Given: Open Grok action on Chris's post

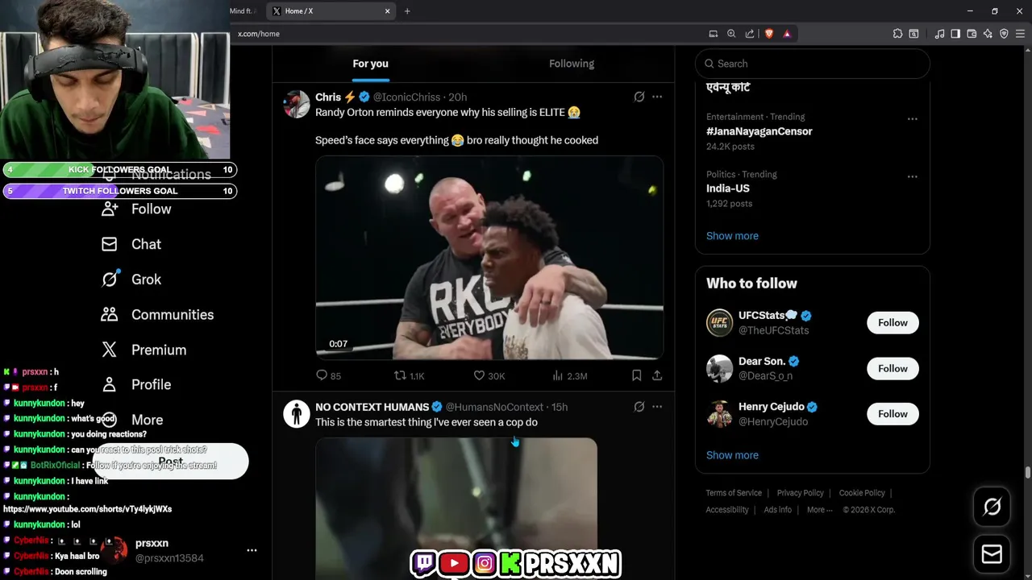Looking at the screenshot, I should [639, 97].
